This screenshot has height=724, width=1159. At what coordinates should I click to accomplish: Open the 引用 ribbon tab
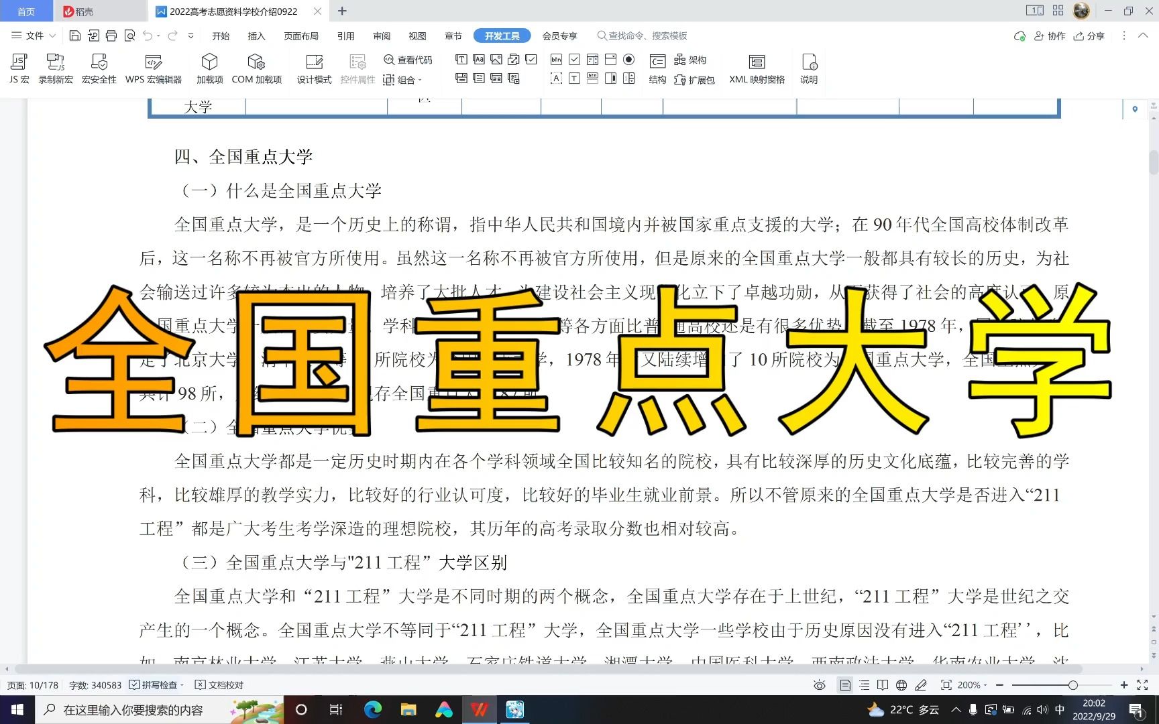(346, 36)
